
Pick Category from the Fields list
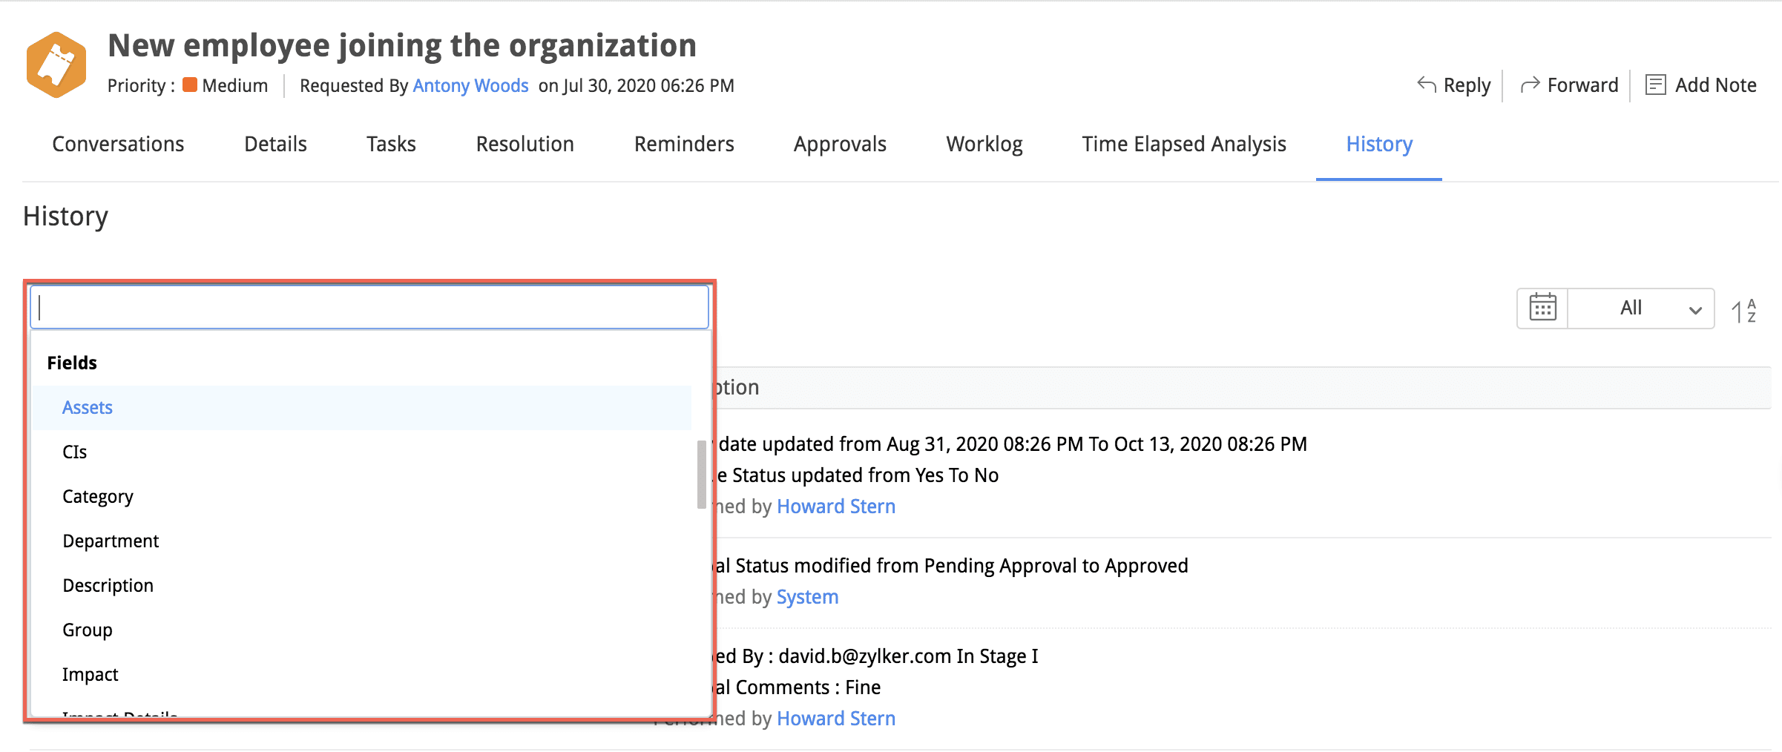point(98,497)
